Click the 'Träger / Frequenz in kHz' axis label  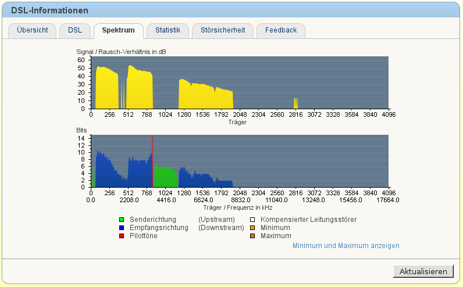(x=237, y=207)
